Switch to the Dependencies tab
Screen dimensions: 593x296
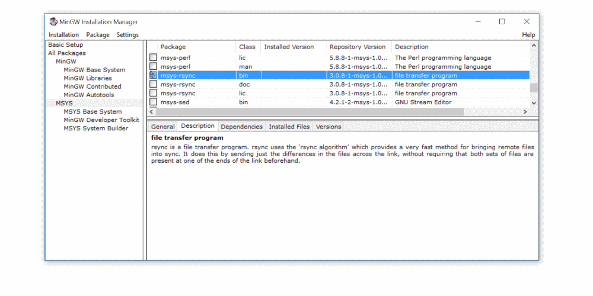[x=242, y=127]
